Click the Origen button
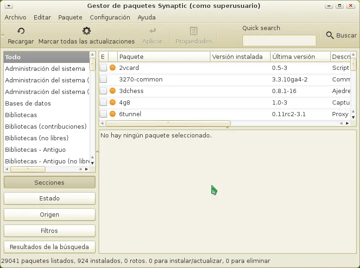The height and width of the screenshot is (268, 360). click(50, 214)
